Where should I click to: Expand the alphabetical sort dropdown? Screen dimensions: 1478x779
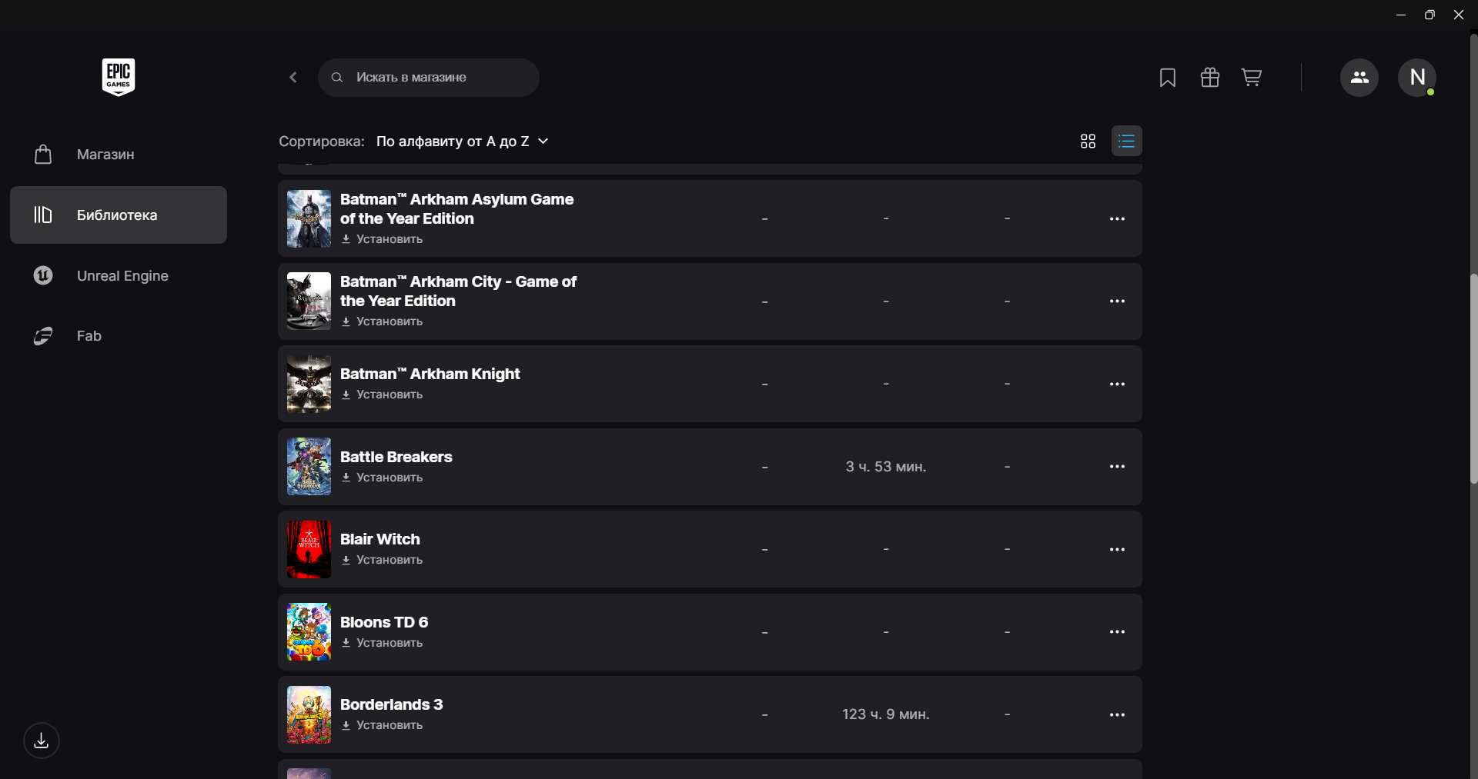click(462, 141)
